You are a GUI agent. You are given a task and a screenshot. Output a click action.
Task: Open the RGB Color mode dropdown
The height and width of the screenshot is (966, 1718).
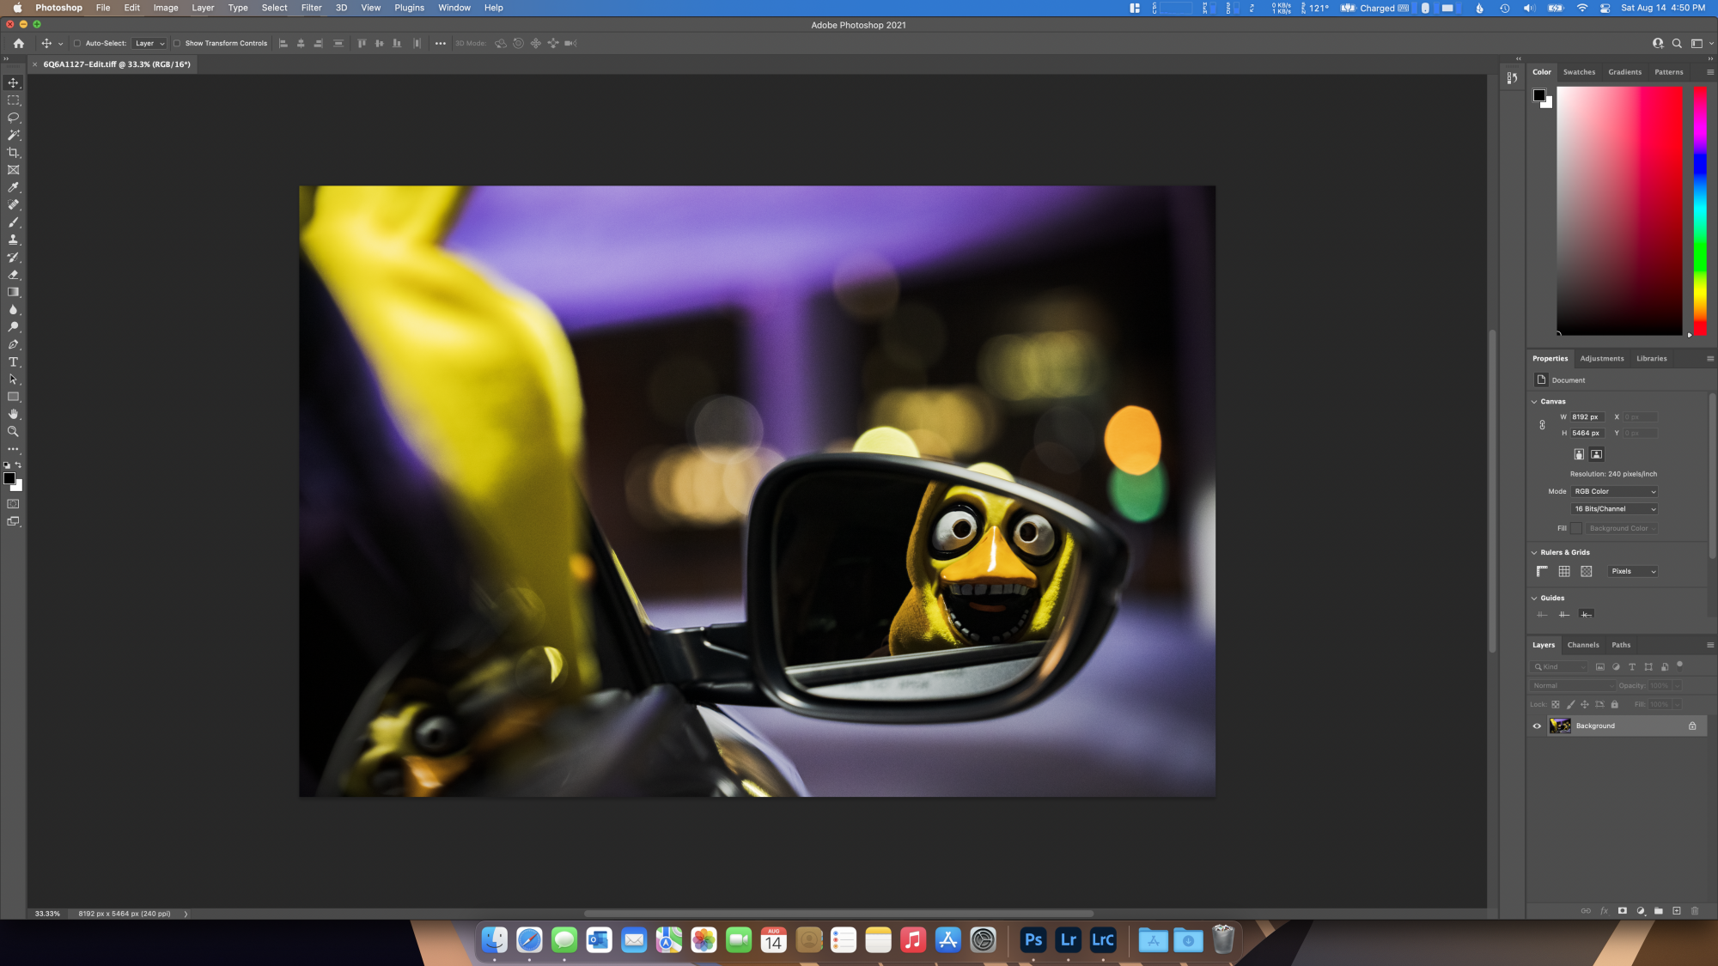1614,492
